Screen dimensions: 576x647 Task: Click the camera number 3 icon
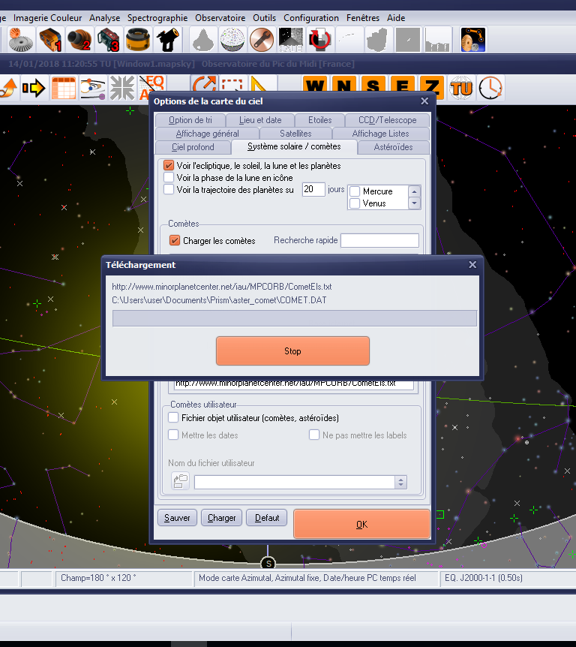click(x=109, y=39)
